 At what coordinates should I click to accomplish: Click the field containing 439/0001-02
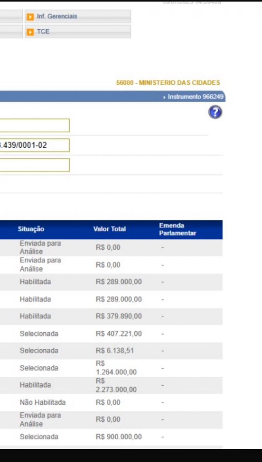[x=35, y=145]
